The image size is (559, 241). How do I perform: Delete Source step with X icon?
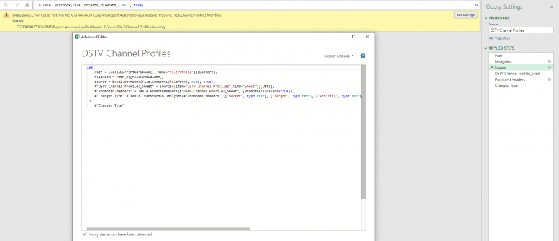pyautogui.click(x=492, y=68)
